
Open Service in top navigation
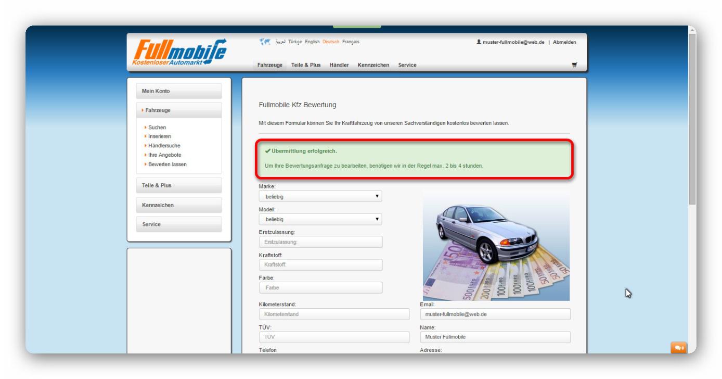click(x=407, y=65)
